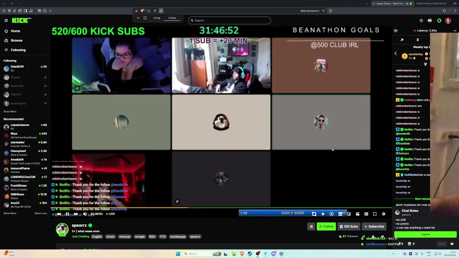Screen dimensions: 459x258
Task: Select the mexican tag
Action: pos(125,236)
